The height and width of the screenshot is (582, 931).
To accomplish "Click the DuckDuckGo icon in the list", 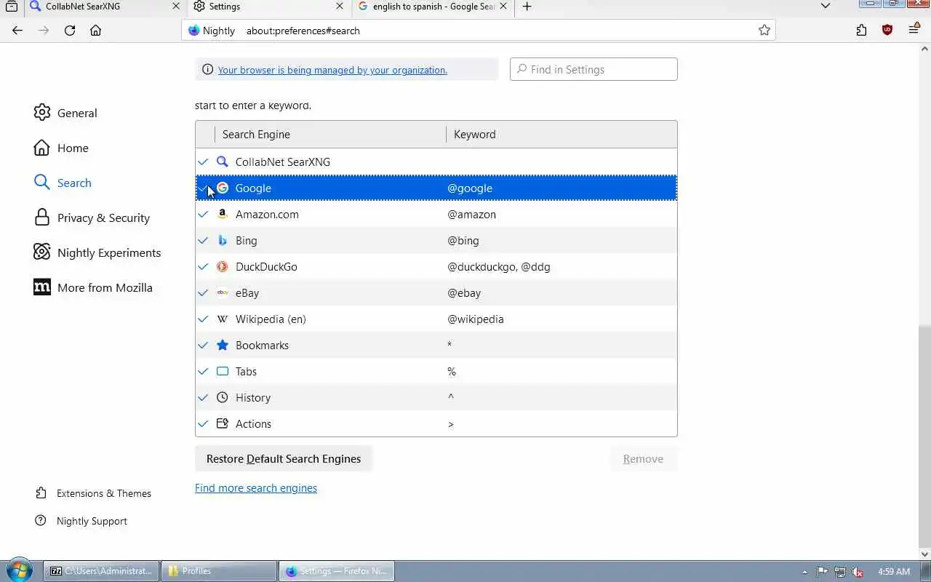I will [x=223, y=266].
